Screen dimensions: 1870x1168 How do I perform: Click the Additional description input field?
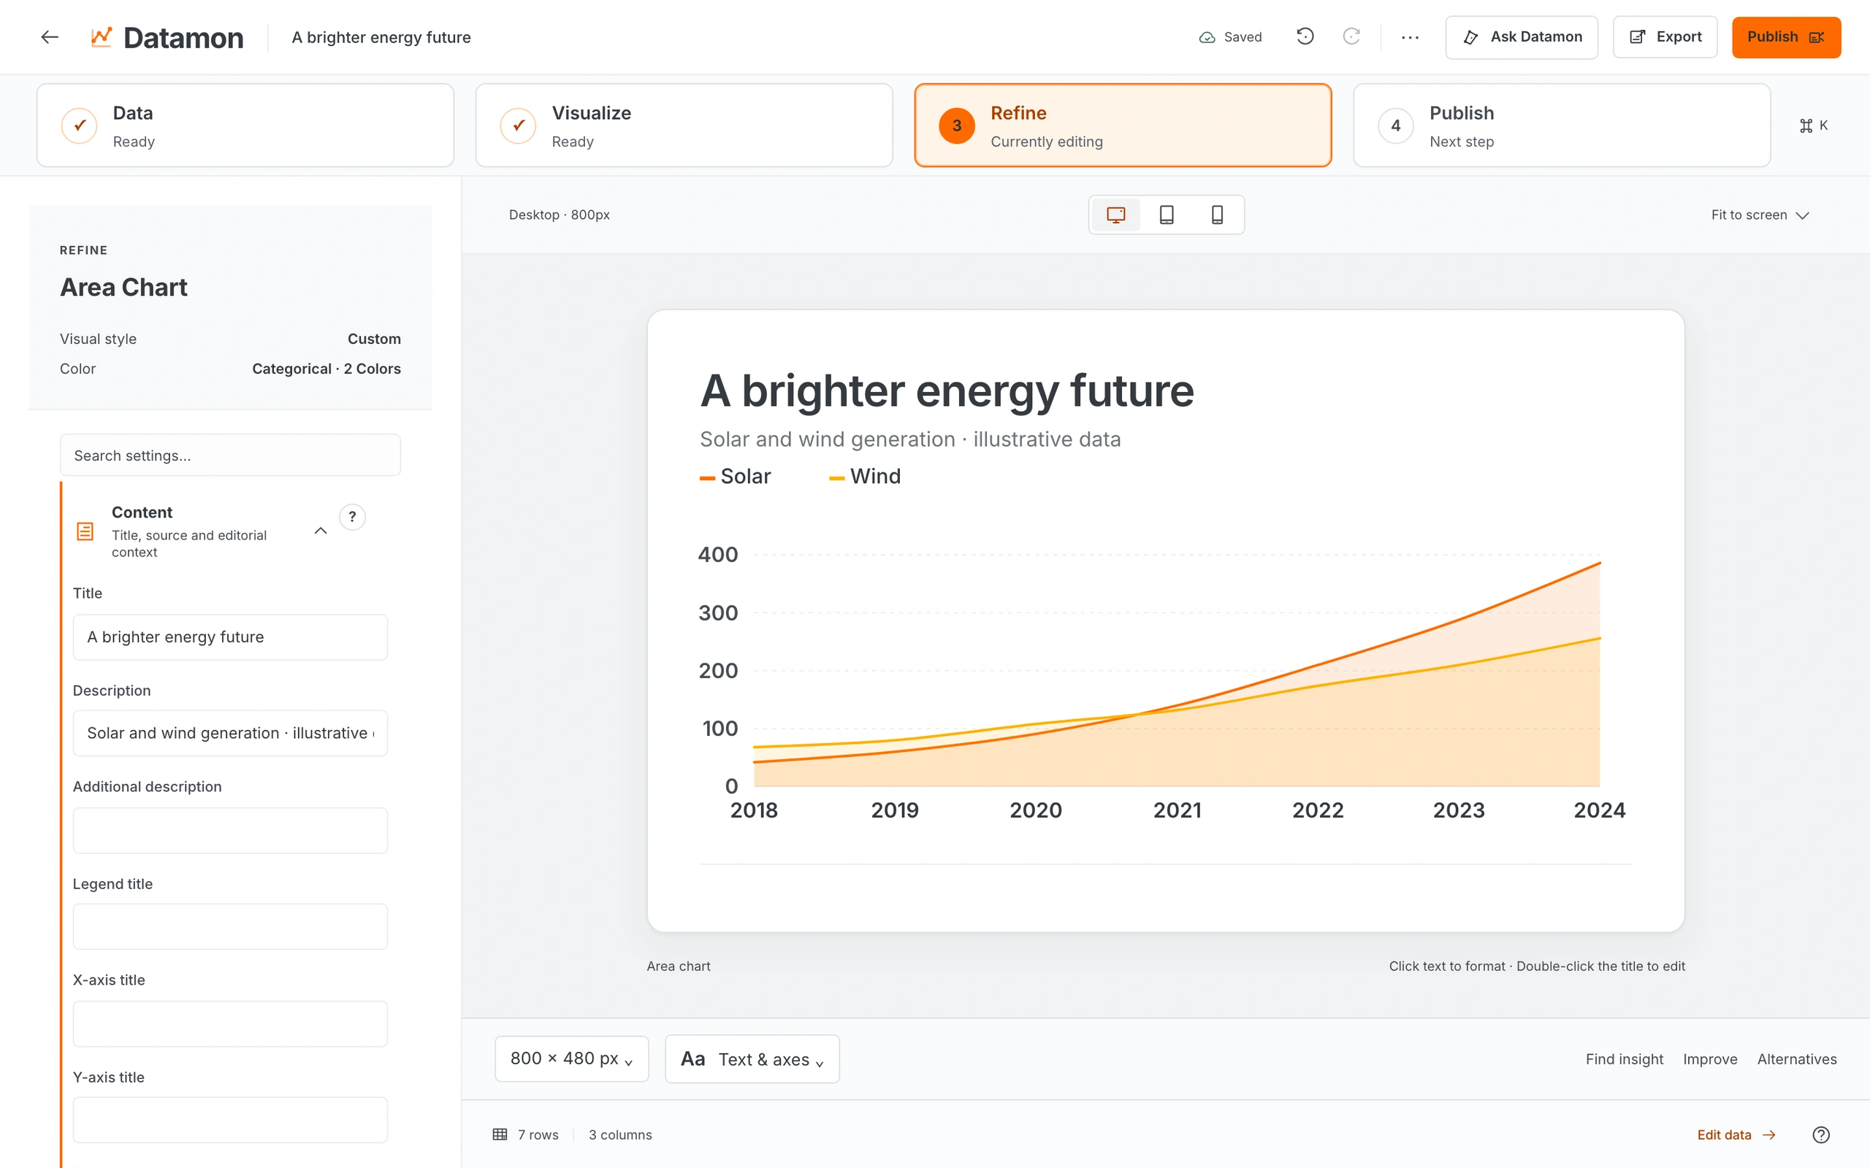pyautogui.click(x=230, y=831)
